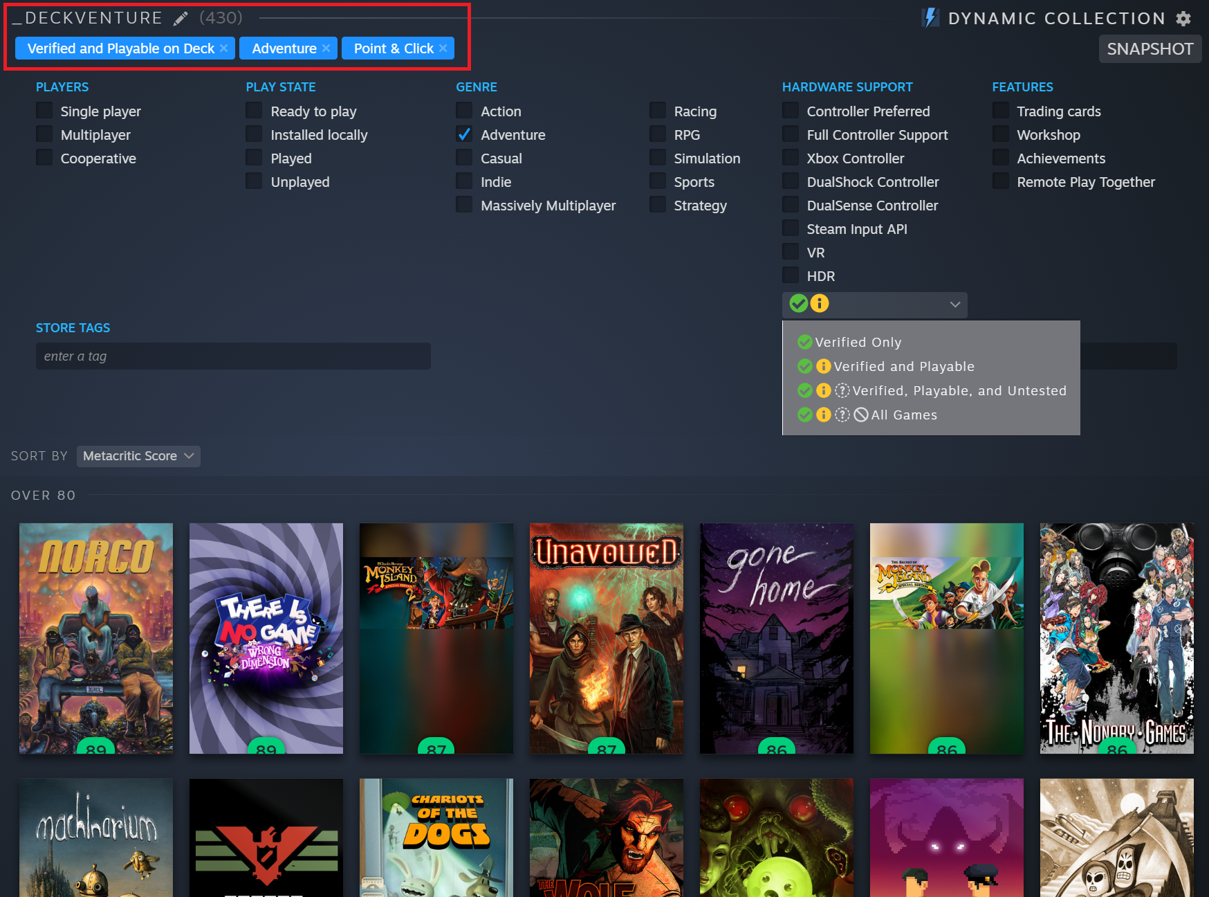Select All Games compatibility option
This screenshot has height=897, width=1209.
[930, 415]
